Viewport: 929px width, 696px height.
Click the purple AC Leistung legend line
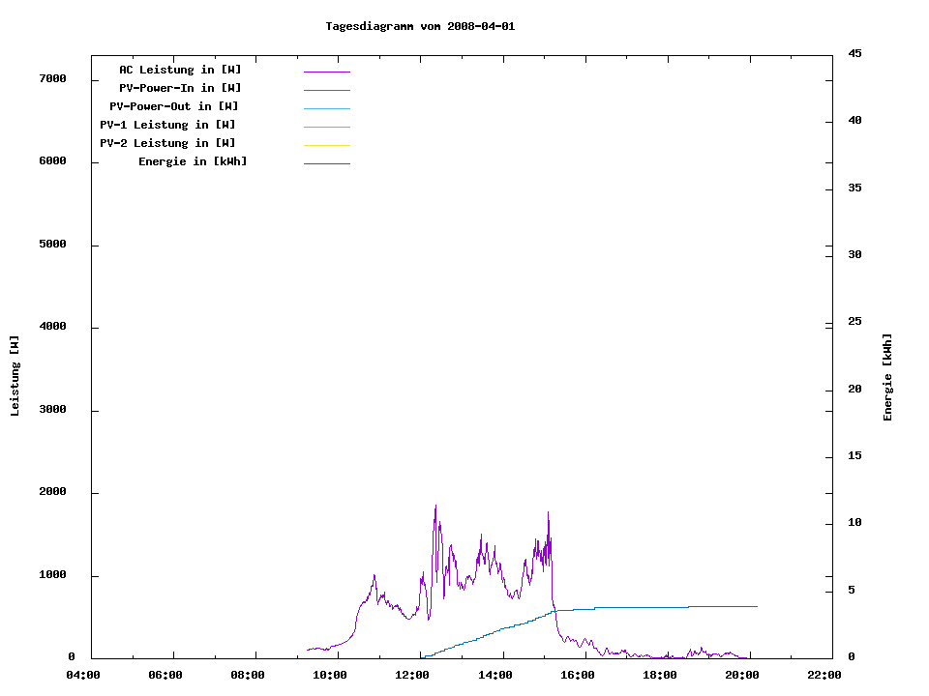point(326,72)
